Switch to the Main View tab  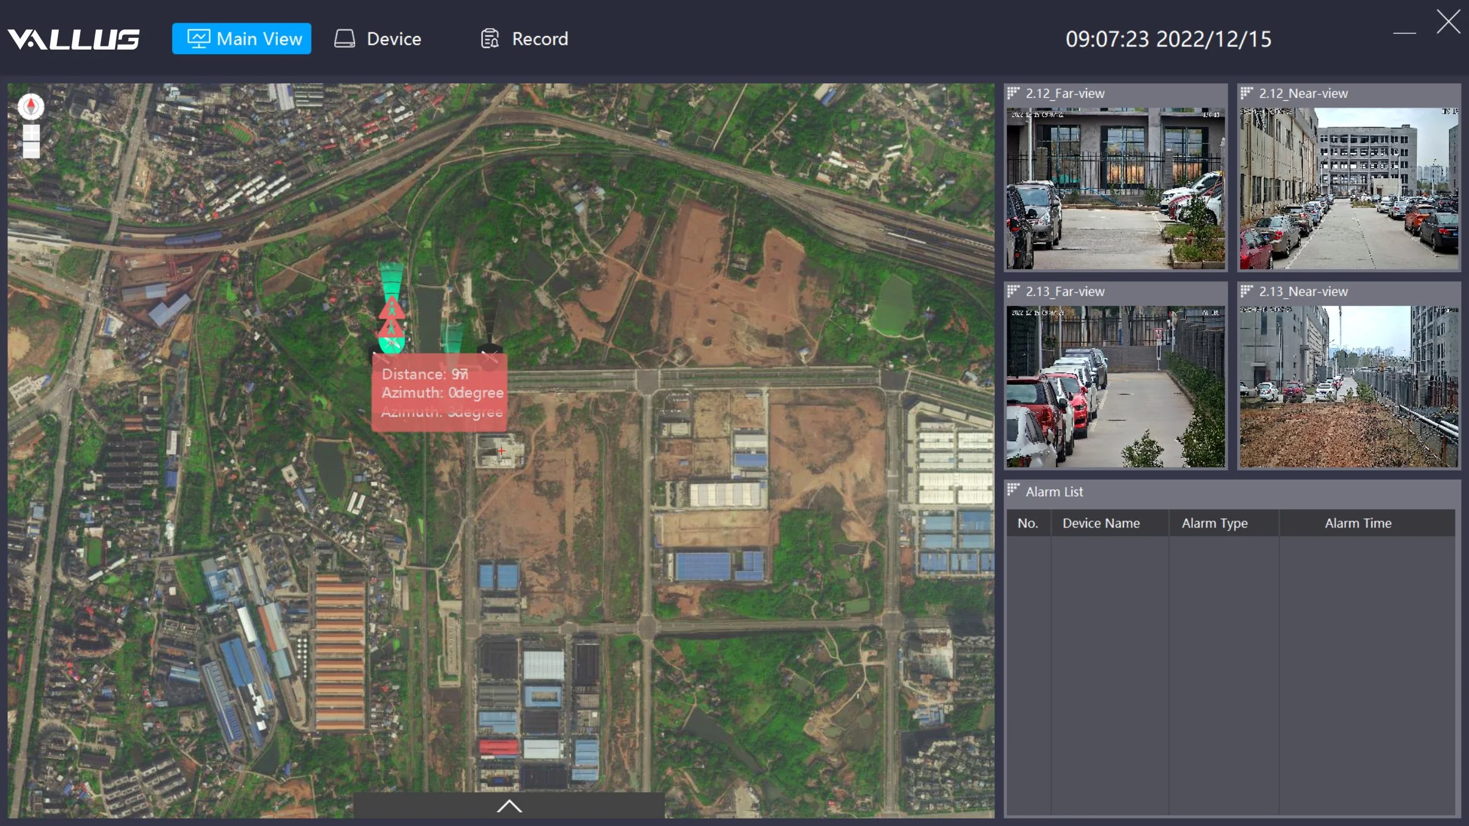pos(242,39)
